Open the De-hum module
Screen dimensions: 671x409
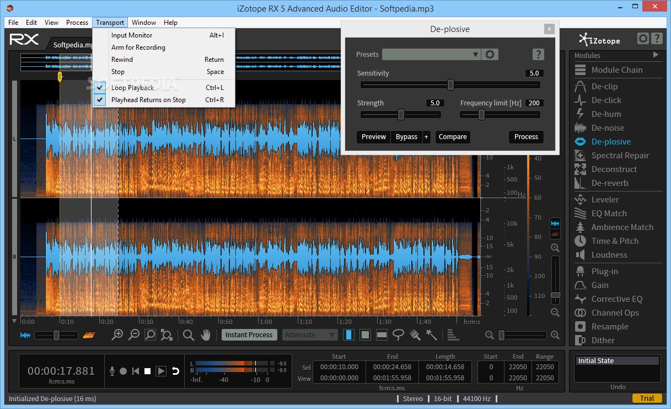pos(606,114)
